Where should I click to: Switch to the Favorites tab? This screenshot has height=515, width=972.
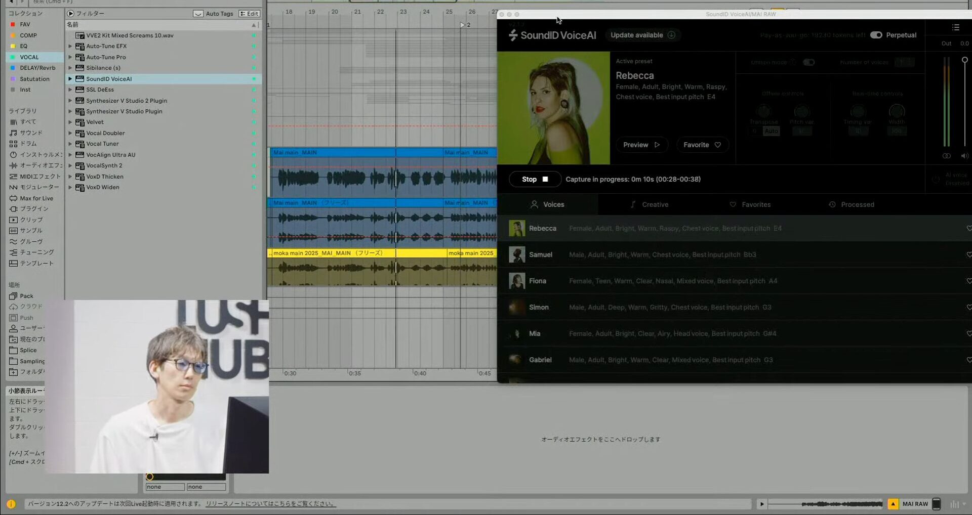click(x=750, y=204)
